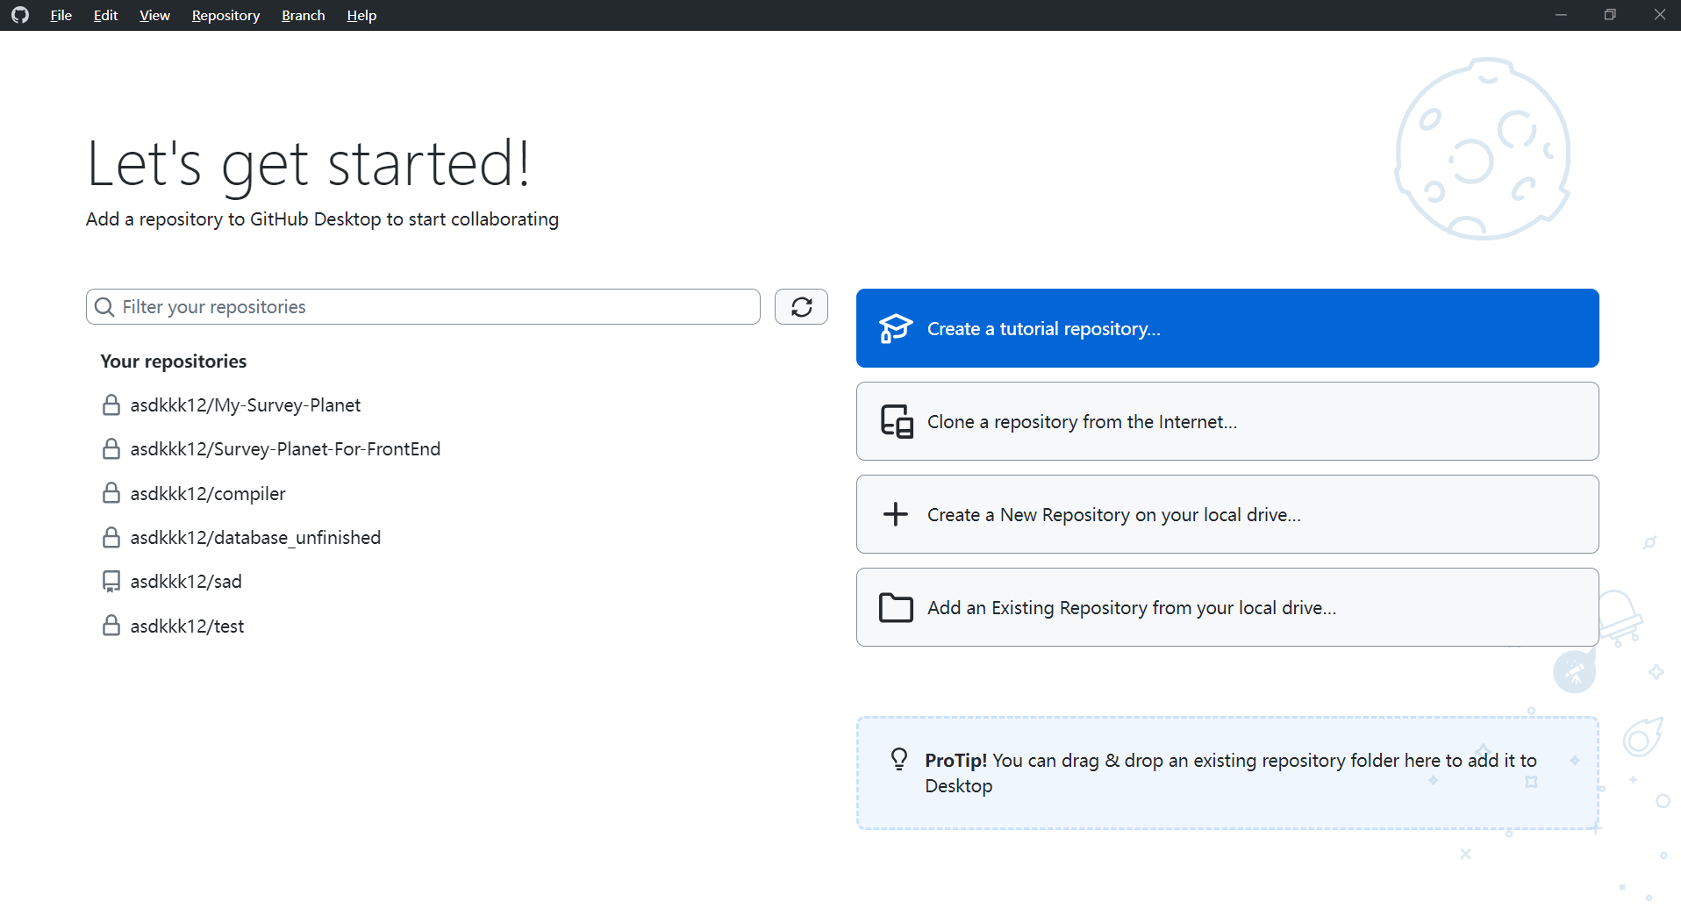1681x909 pixels.
Task: Open the Repository menu
Action: tap(225, 16)
